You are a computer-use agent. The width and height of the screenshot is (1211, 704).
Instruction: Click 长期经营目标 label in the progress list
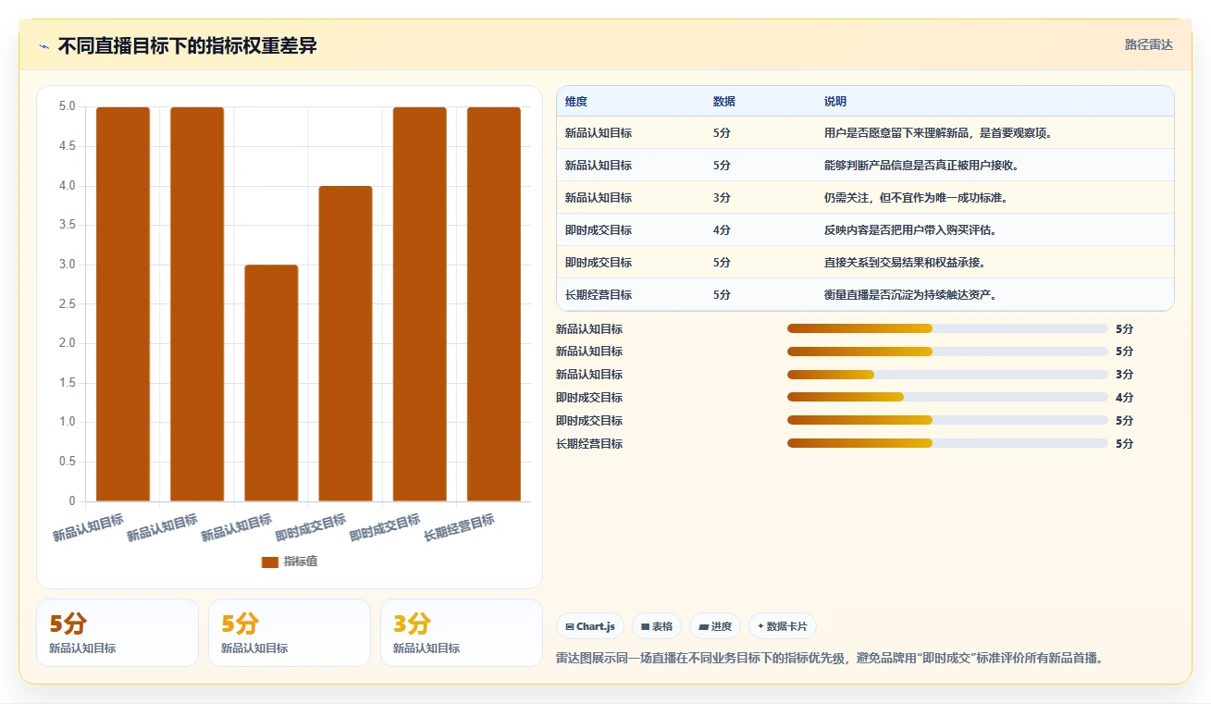click(x=589, y=444)
